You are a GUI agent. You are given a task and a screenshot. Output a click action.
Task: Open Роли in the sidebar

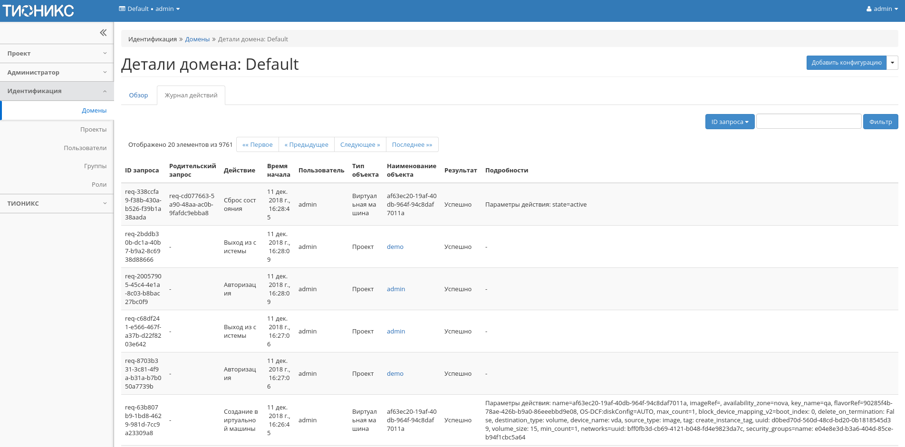pos(99,185)
